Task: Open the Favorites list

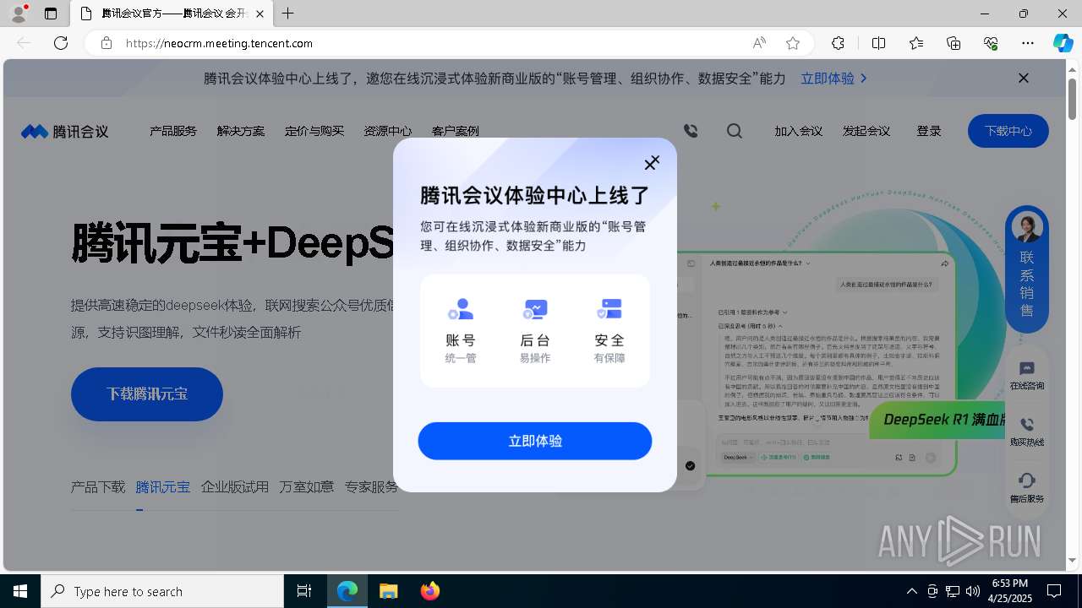Action: [x=916, y=43]
